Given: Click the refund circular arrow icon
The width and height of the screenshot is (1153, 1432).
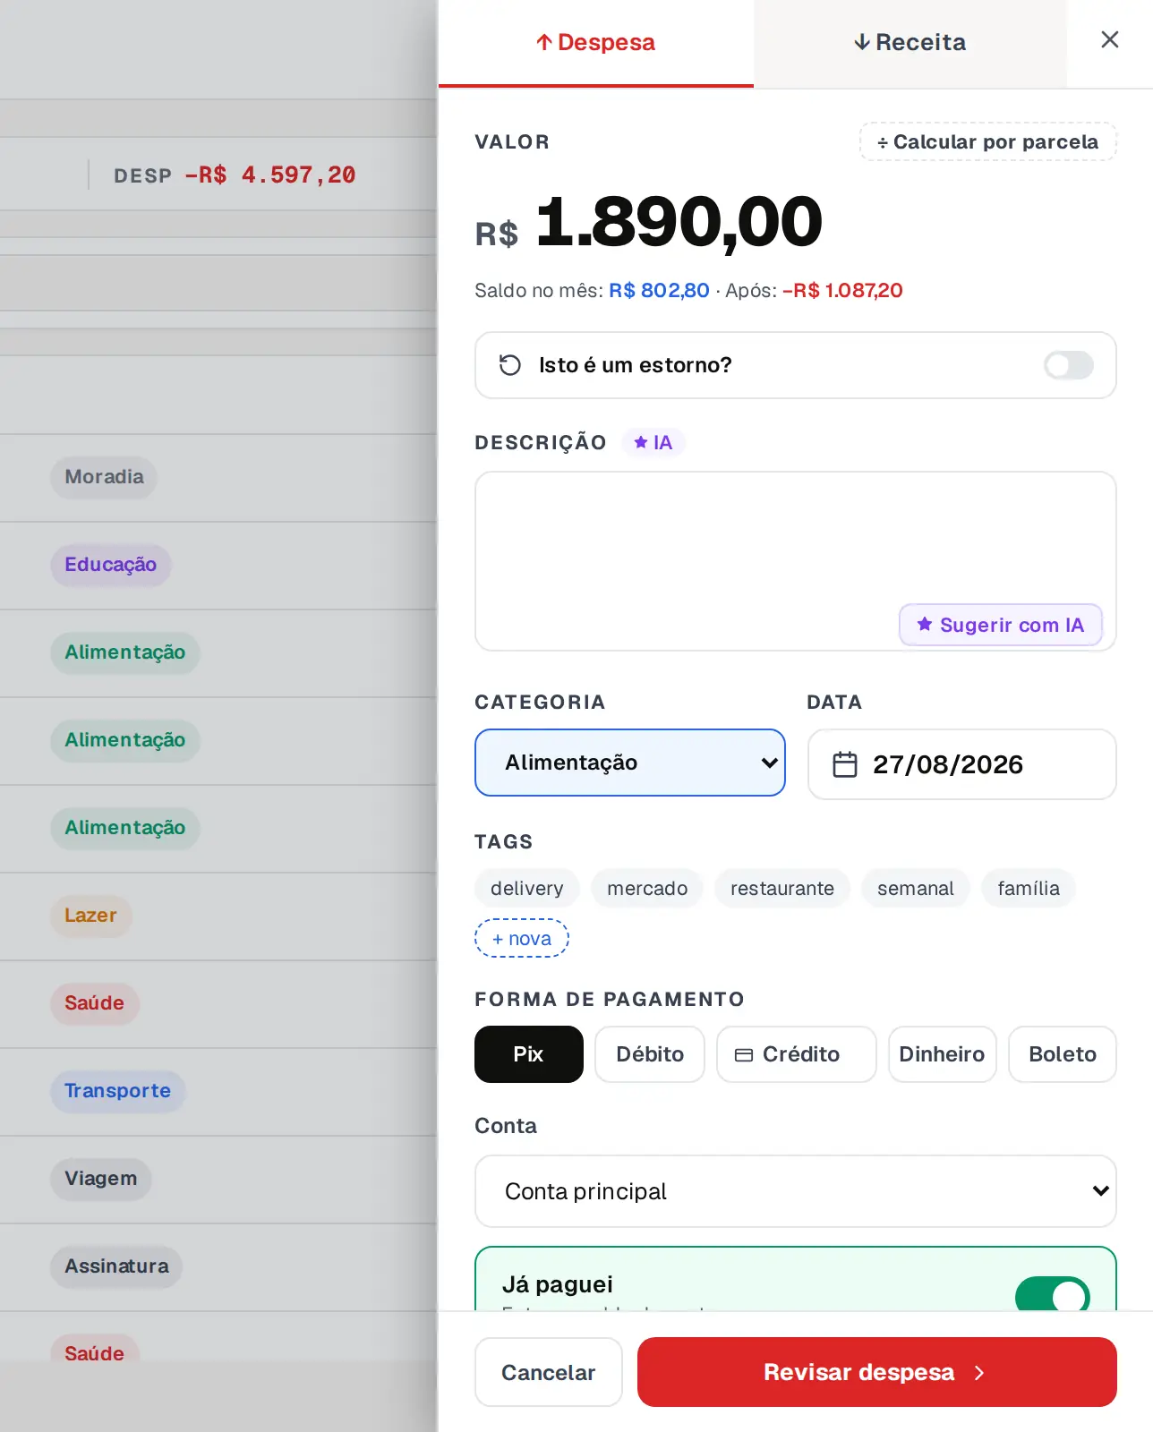Looking at the screenshot, I should coord(510,365).
